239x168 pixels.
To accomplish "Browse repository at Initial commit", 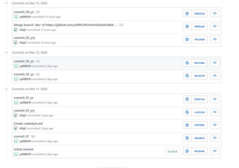I will point(215,151).
